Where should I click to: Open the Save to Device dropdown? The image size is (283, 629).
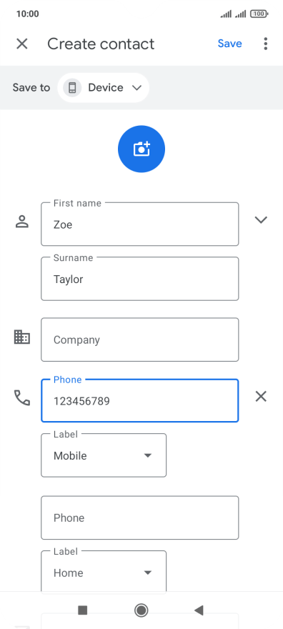[104, 87]
